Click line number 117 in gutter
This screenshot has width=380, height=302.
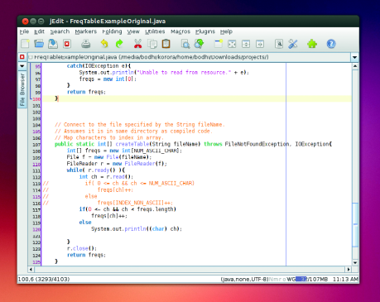point(36,209)
